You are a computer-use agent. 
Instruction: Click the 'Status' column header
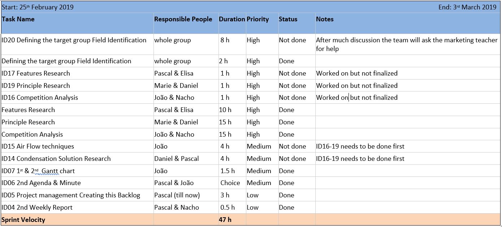pyautogui.click(x=288, y=20)
